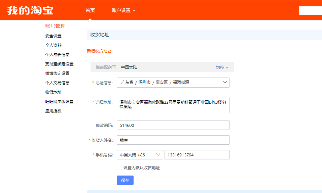Open 应用授权 in sidebar
This screenshot has width=322, height=193.
coord(53,111)
